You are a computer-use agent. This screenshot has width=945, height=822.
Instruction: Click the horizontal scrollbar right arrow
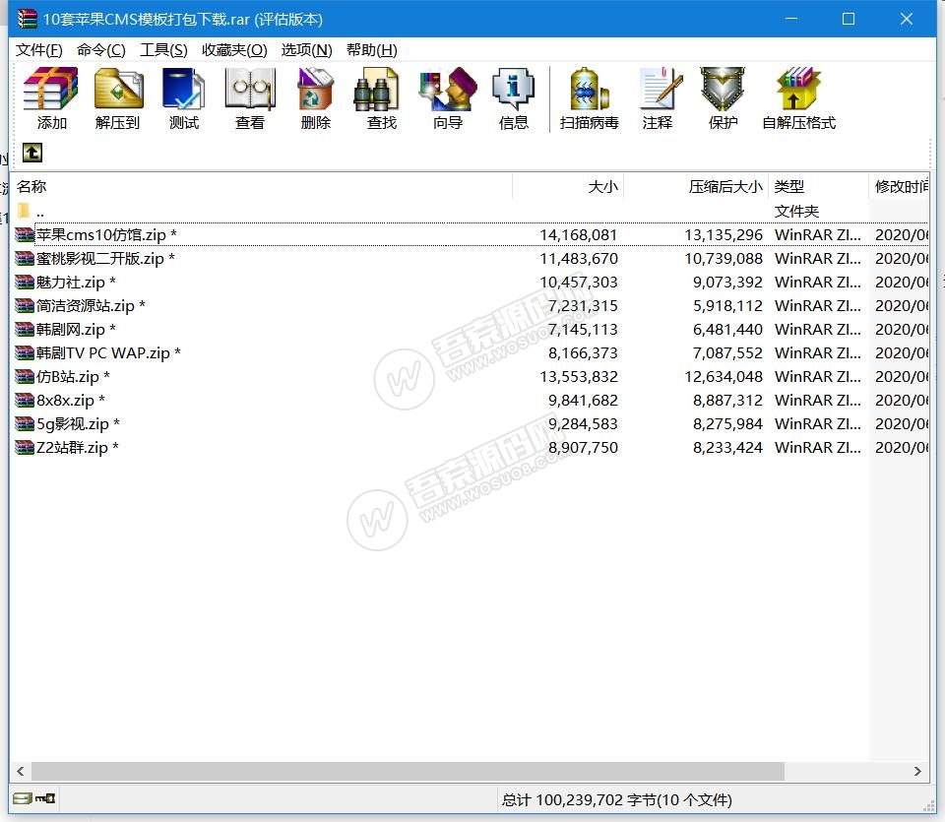click(917, 772)
